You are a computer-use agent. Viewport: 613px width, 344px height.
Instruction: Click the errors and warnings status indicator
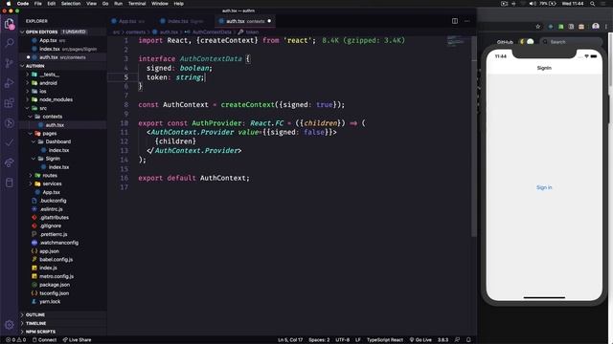15,340
